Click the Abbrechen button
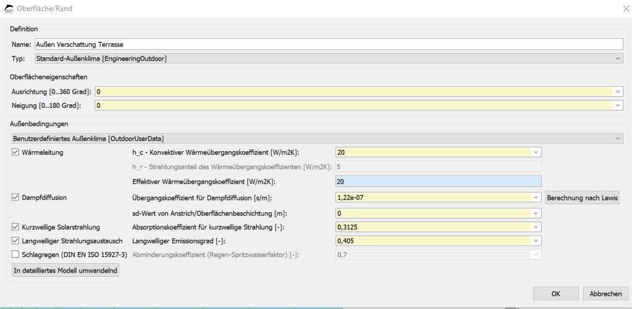The width and height of the screenshot is (632, 309). [x=605, y=294]
